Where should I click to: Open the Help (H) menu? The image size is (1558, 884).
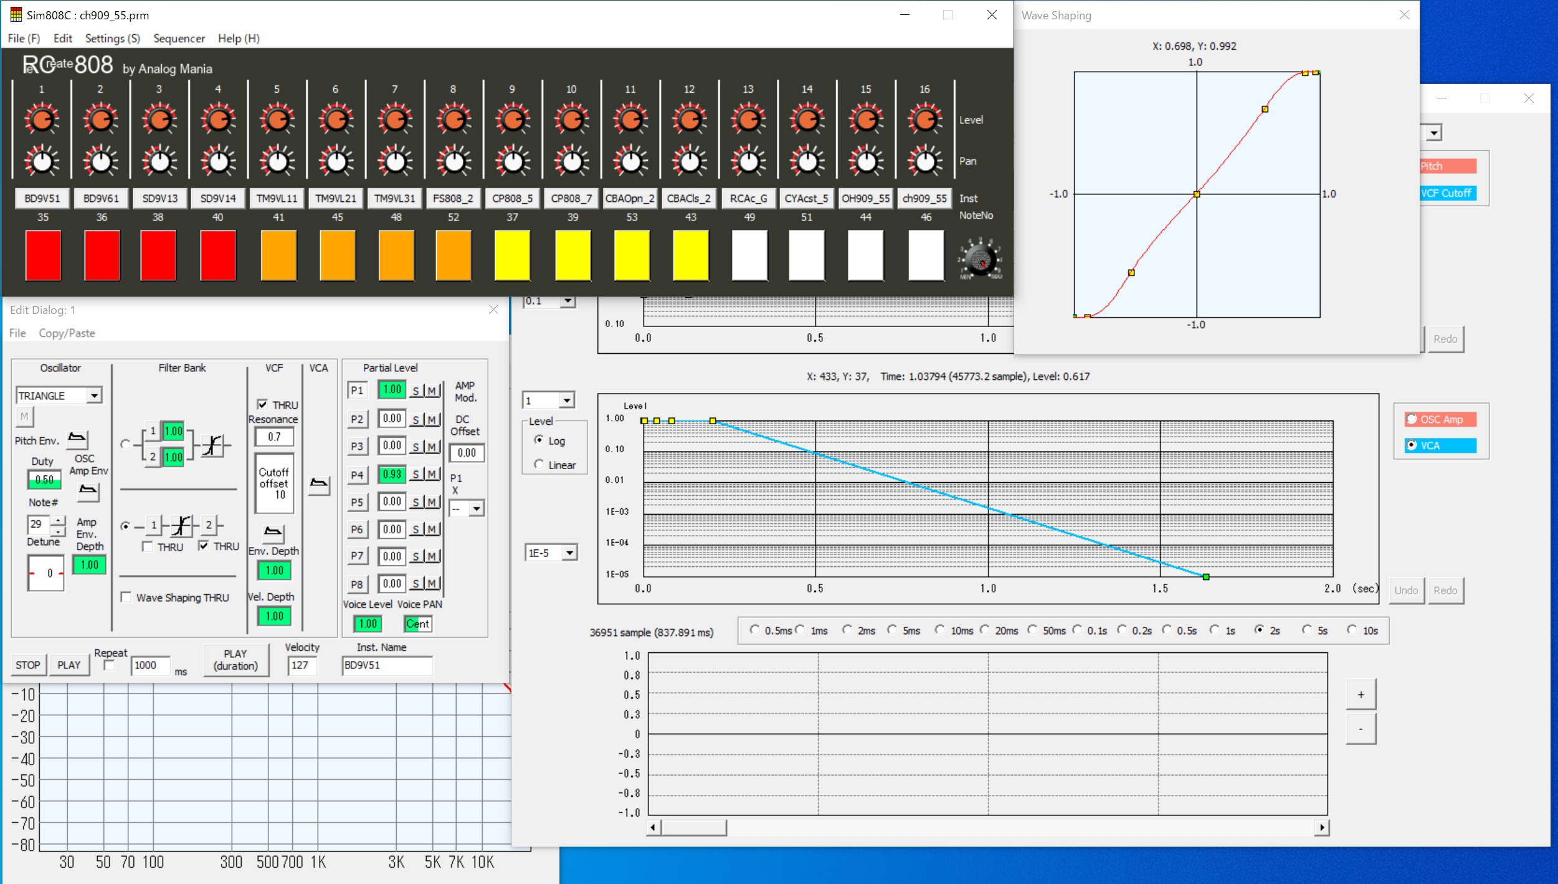(239, 38)
